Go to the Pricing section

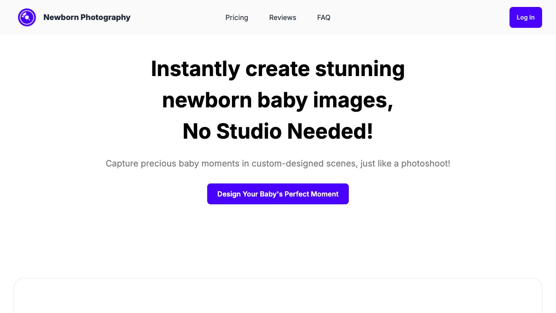[237, 17]
